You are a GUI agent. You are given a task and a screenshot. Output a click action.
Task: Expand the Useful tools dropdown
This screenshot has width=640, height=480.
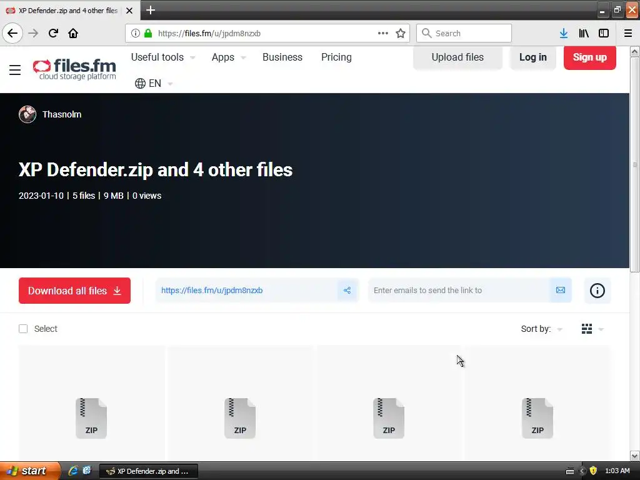pyautogui.click(x=163, y=57)
